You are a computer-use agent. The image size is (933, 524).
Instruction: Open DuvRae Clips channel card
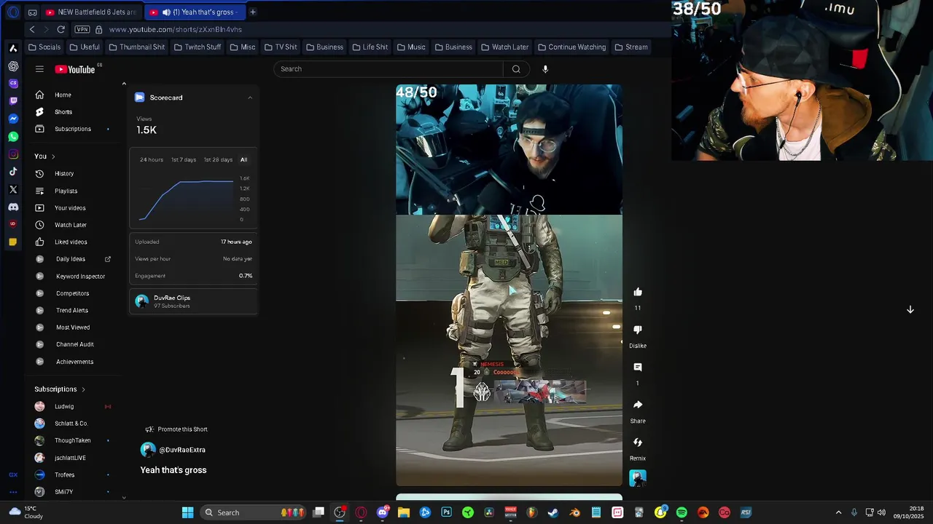coord(193,301)
